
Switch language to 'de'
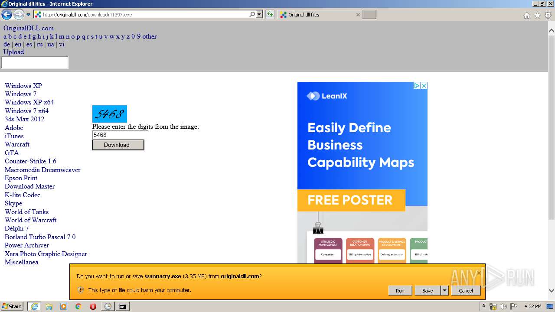[x=7, y=44]
